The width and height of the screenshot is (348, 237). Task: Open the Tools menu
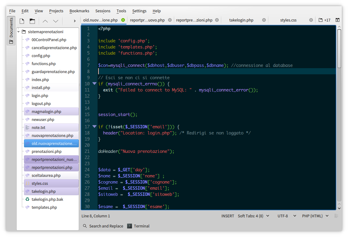pyautogui.click(x=121, y=11)
